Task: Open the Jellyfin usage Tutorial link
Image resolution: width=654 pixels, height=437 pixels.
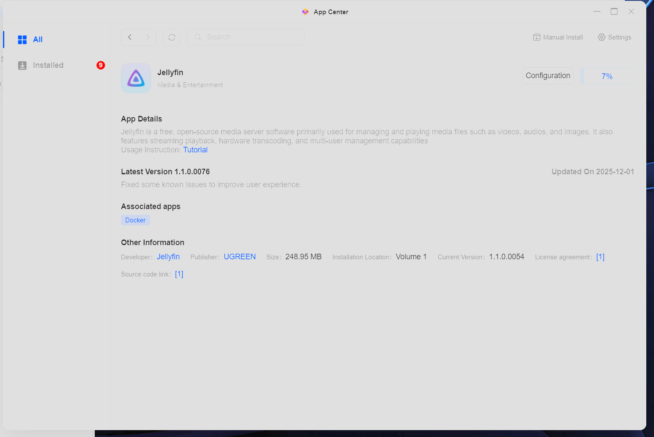Action: [195, 150]
